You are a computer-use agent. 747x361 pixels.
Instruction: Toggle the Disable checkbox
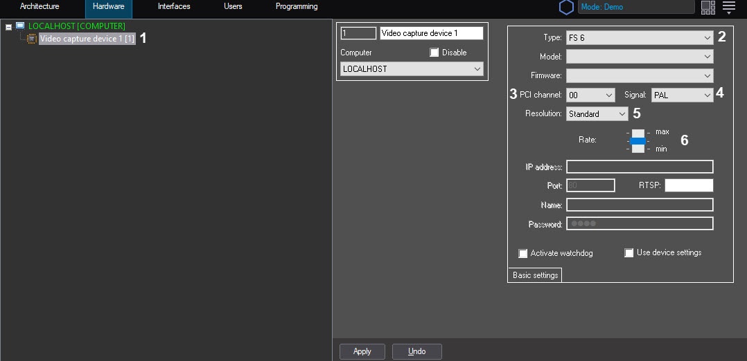tap(434, 53)
